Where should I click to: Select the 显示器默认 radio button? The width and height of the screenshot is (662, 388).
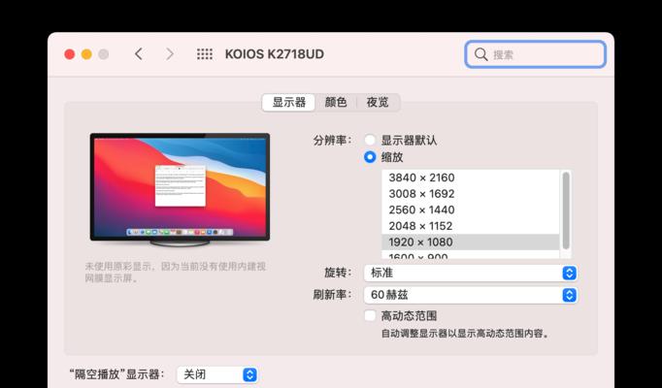pos(370,140)
